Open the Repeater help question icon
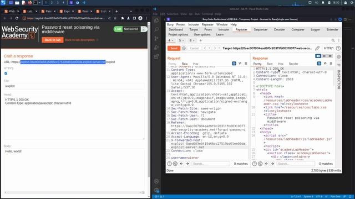Image resolution: width=355 pixels, height=199 pixels. click(x=338, y=48)
